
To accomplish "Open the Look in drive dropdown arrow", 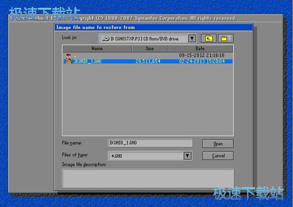I will coord(192,39).
